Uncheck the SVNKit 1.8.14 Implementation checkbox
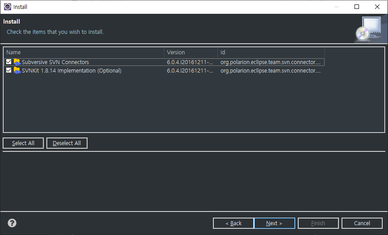Screen dimensions: 388x235 pyautogui.click(x=8, y=70)
